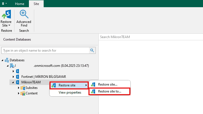Expand the Subsites folder
This screenshot has height=114, width=203.
(19, 88)
